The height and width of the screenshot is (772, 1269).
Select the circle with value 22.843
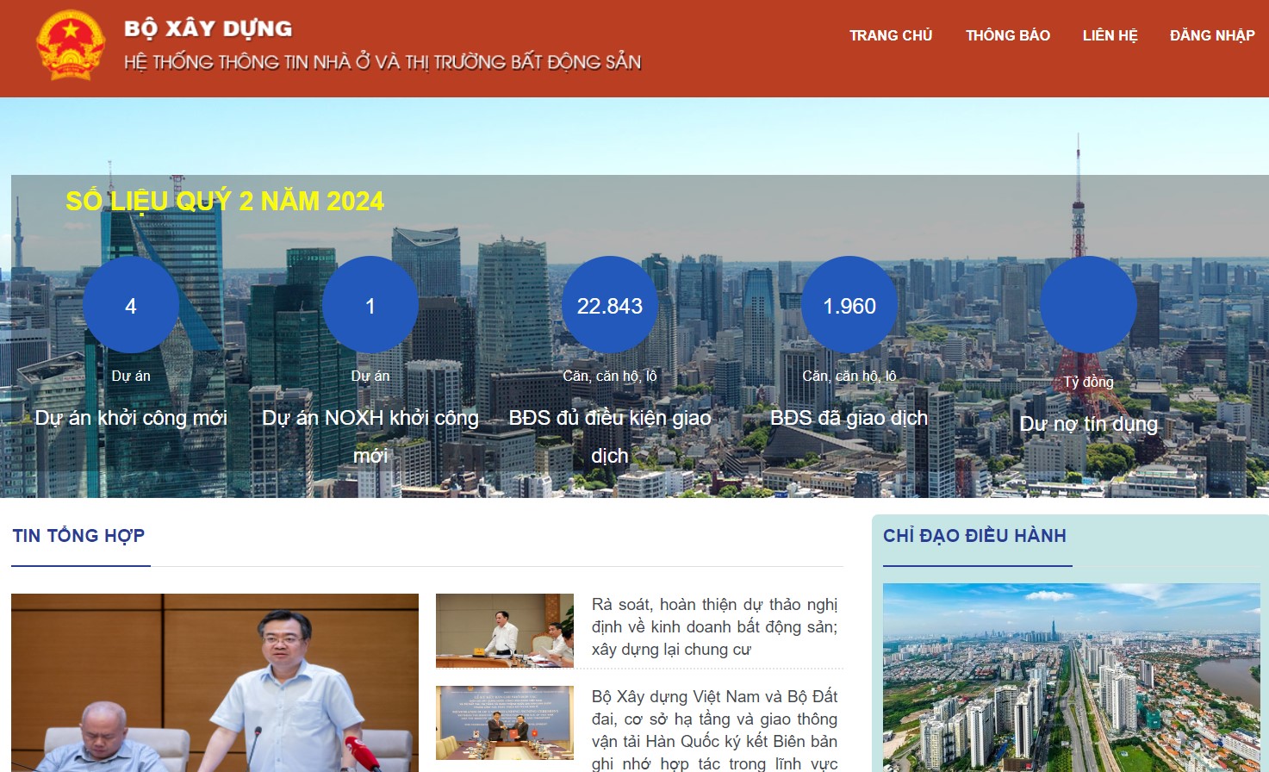[x=610, y=305]
